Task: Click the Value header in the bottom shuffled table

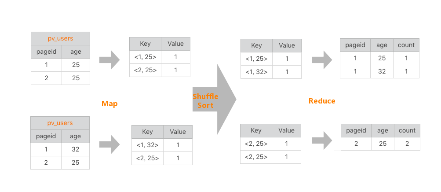Action: pyautogui.click(x=287, y=130)
